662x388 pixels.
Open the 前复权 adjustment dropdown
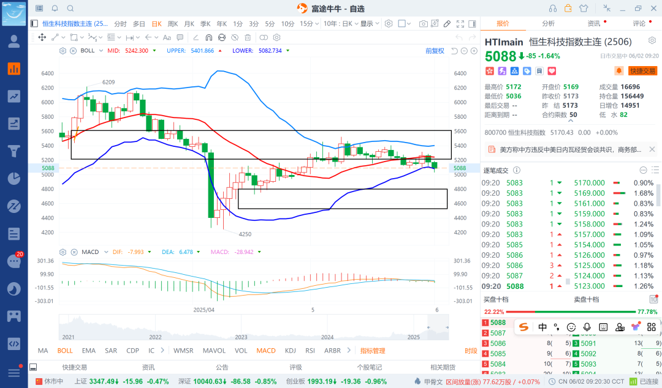coord(435,51)
